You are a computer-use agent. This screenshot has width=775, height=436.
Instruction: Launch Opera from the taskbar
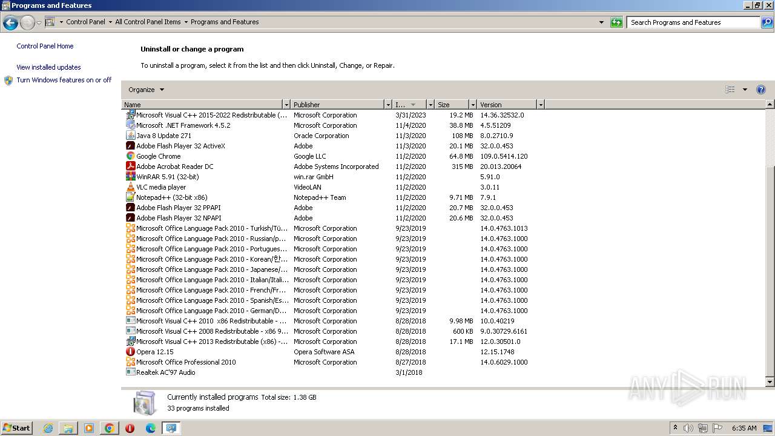[130, 428]
